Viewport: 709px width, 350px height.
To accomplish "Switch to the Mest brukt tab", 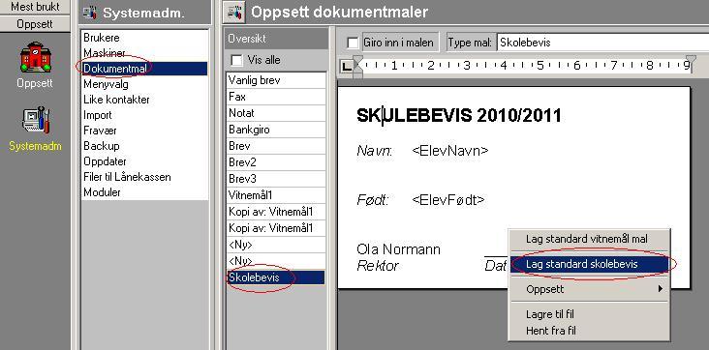I will [35, 7].
